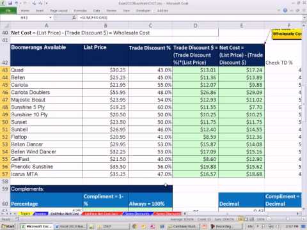Select the 'Bellen Wind Dancer' cell

[x=47, y=152]
